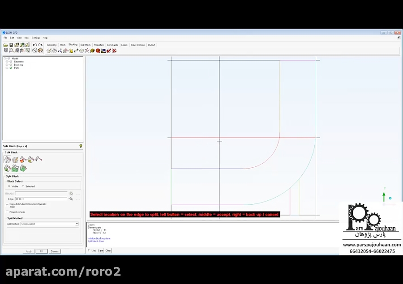The image size is (403, 284).
Task: Activate the Edge split tool icon
Action: (x=39, y=159)
